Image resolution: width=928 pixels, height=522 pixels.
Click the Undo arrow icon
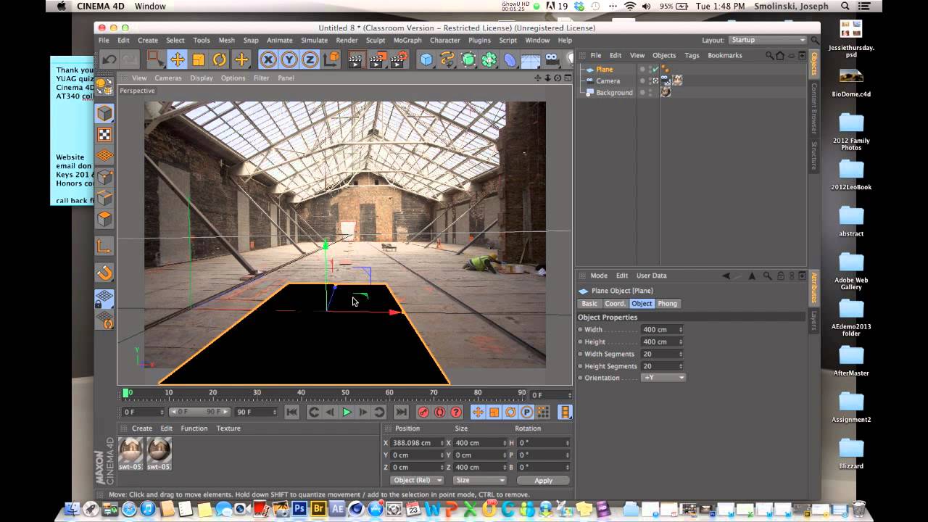click(x=109, y=59)
